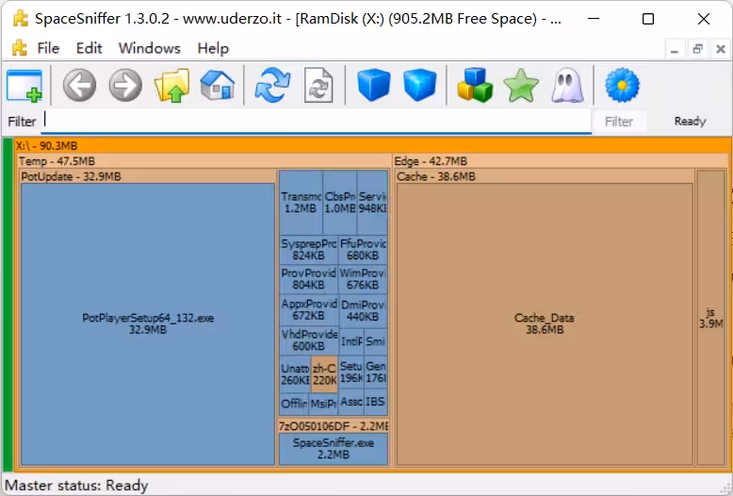Open the Edit menu
Viewport: 733px width, 496px height.
coord(89,48)
